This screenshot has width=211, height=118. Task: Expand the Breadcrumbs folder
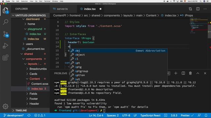pos(38,69)
